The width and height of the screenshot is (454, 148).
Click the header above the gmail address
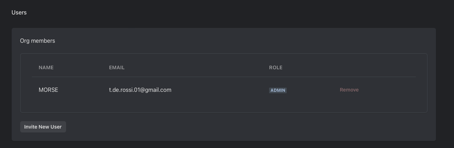117,67
